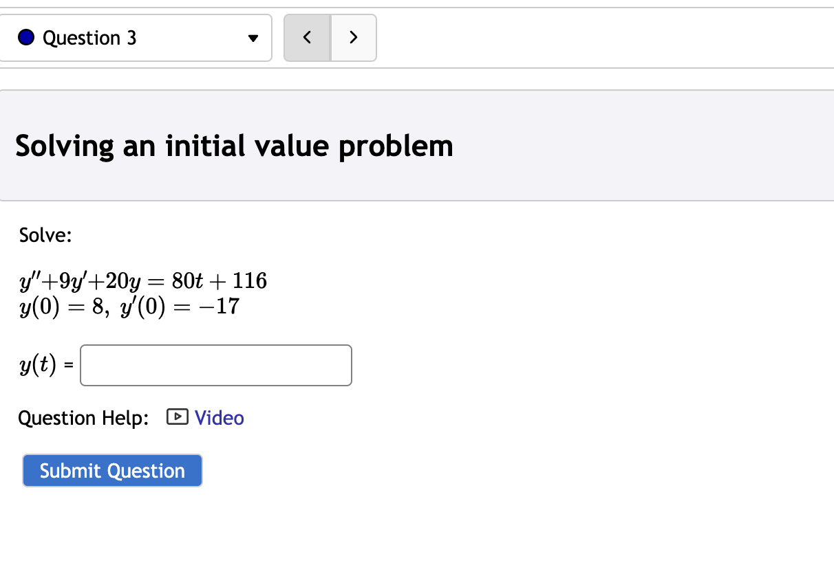This screenshot has width=834, height=576.
Task: Click inside the y(t) answer field
Action: coord(215,365)
